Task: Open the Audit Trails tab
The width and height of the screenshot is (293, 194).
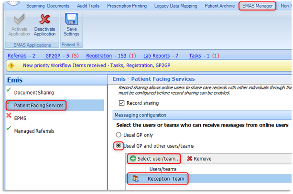Action: click(x=88, y=6)
